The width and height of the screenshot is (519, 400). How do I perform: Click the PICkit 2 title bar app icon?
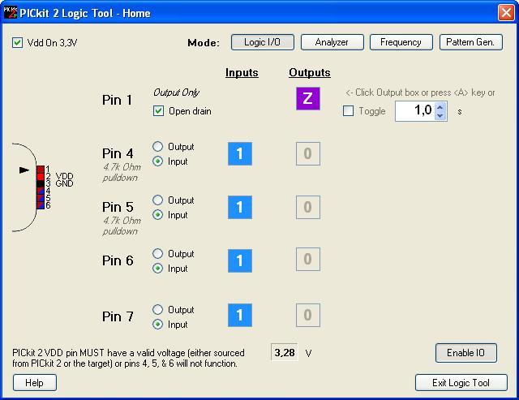point(10,13)
